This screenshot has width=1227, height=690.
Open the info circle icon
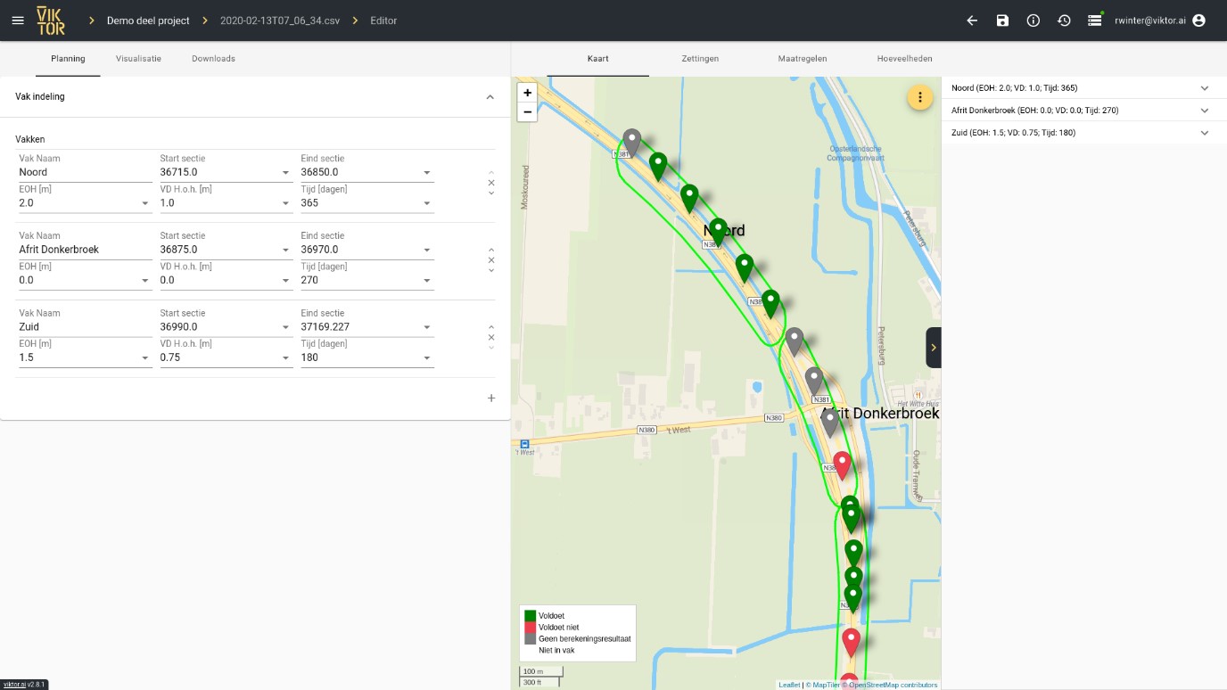[x=1033, y=21]
